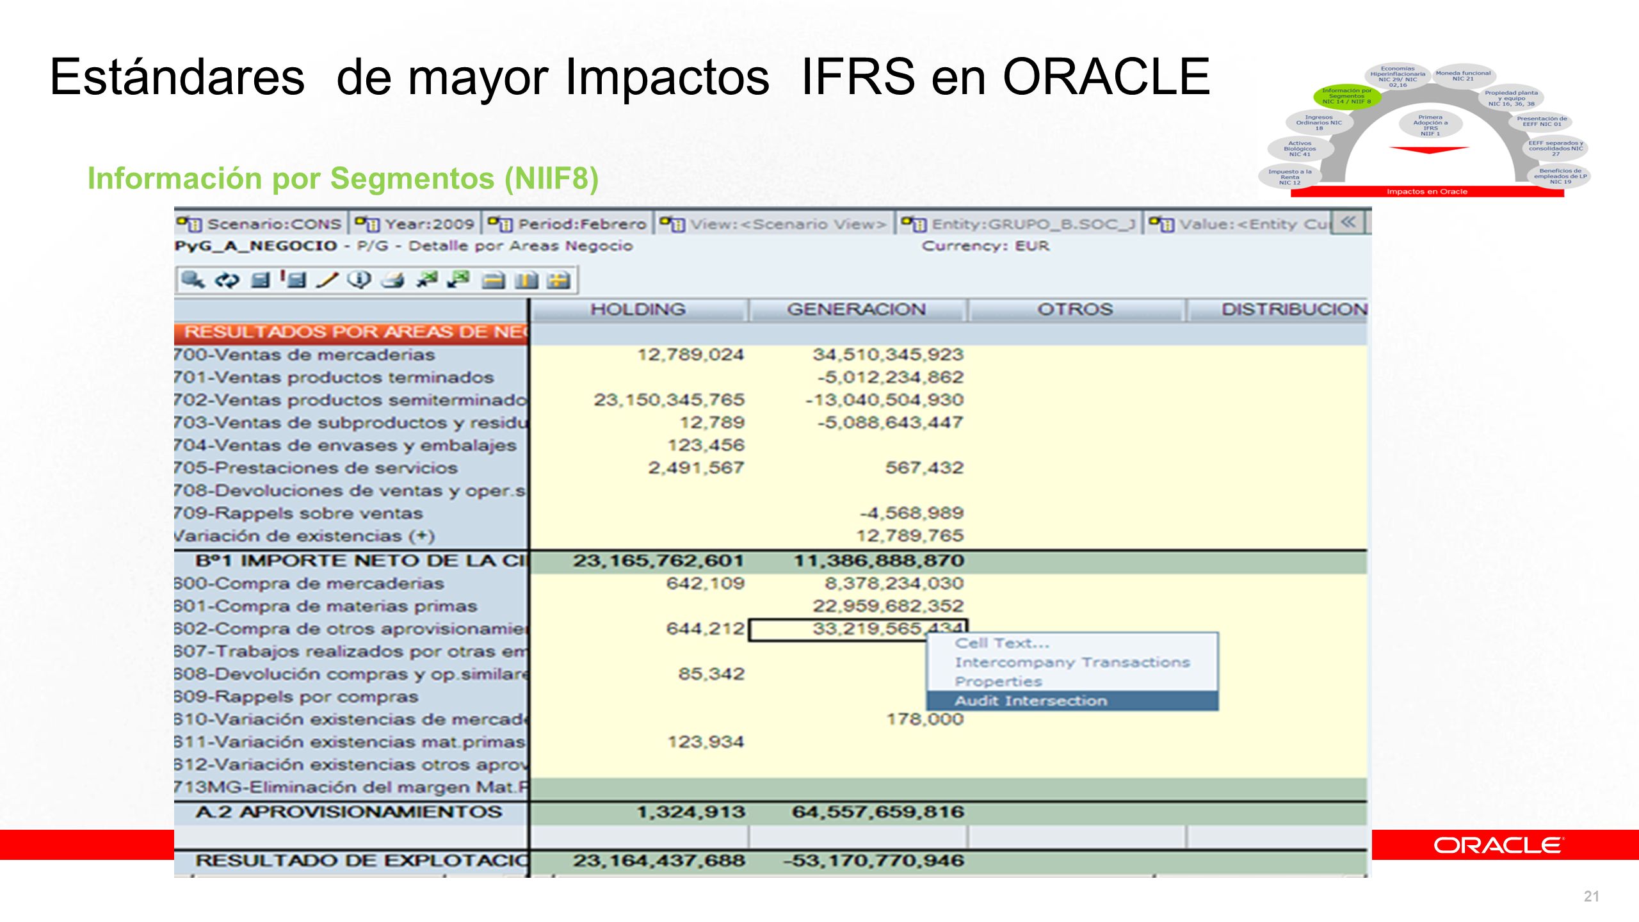Click the HOLDING column header
The image size is (1639, 922).
pyautogui.click(x=638, y=309)
